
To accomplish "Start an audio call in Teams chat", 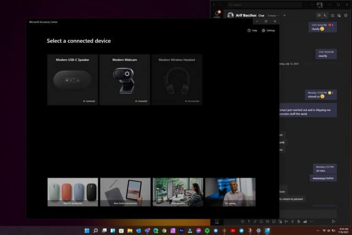I will click(325, 15).
